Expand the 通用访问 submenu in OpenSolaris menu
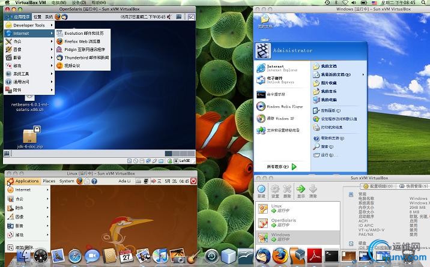This screenshot has width=430, height=267. tap(29, 82)
